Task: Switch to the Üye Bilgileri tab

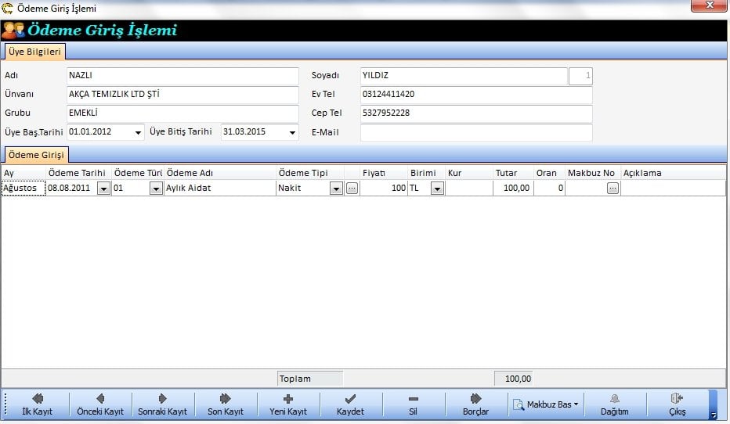Action: (34, 52)
